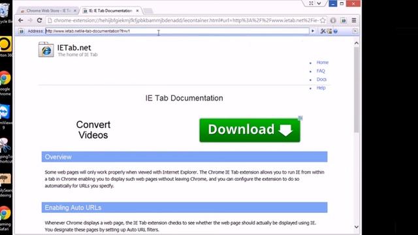Click the AdChoices icon on the ad

[x=300, y=118]
